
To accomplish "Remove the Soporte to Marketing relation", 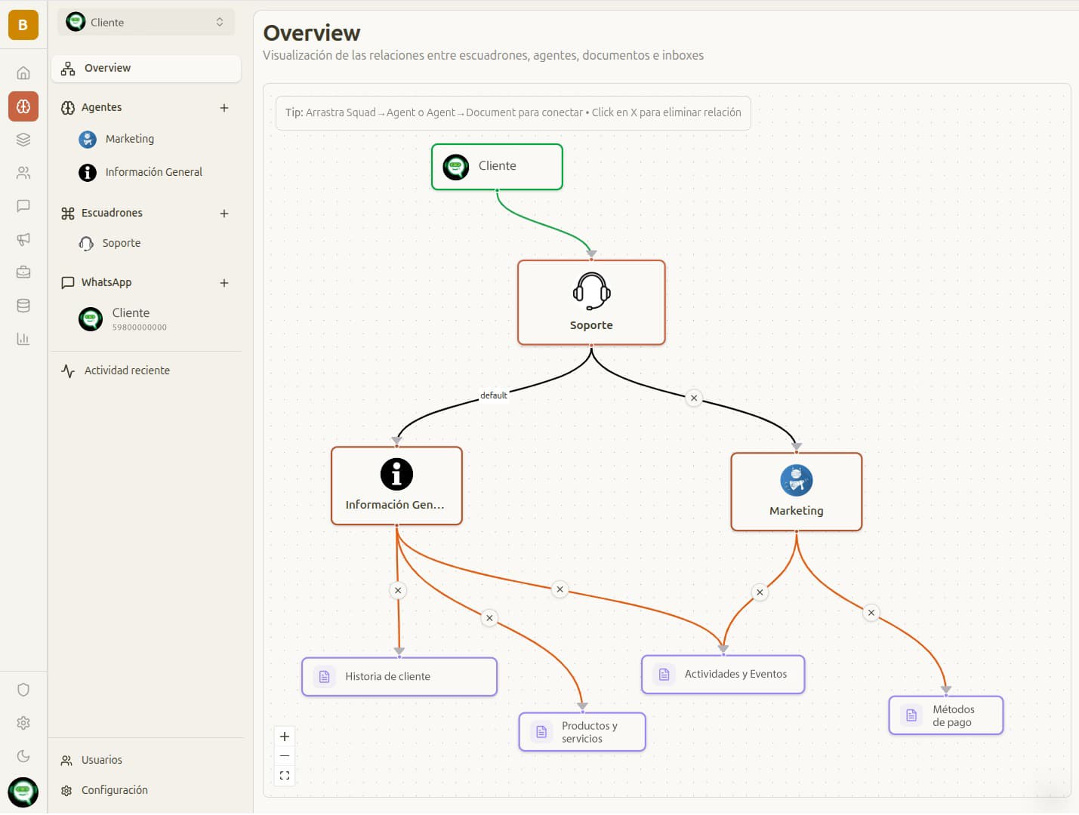I will 694,398.
